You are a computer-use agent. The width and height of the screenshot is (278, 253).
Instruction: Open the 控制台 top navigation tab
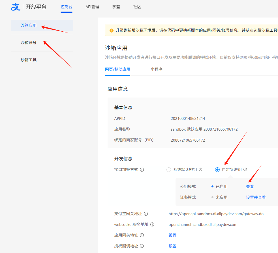pyautogui.click(x=67, y=7)
